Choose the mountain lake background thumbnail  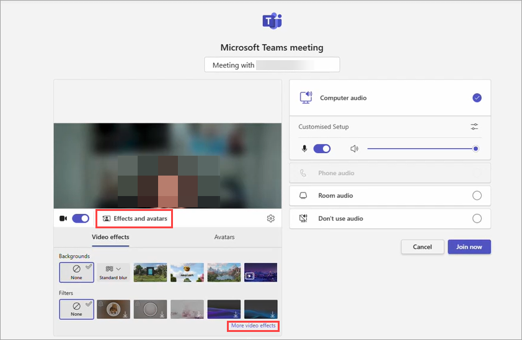click(224, 272)
